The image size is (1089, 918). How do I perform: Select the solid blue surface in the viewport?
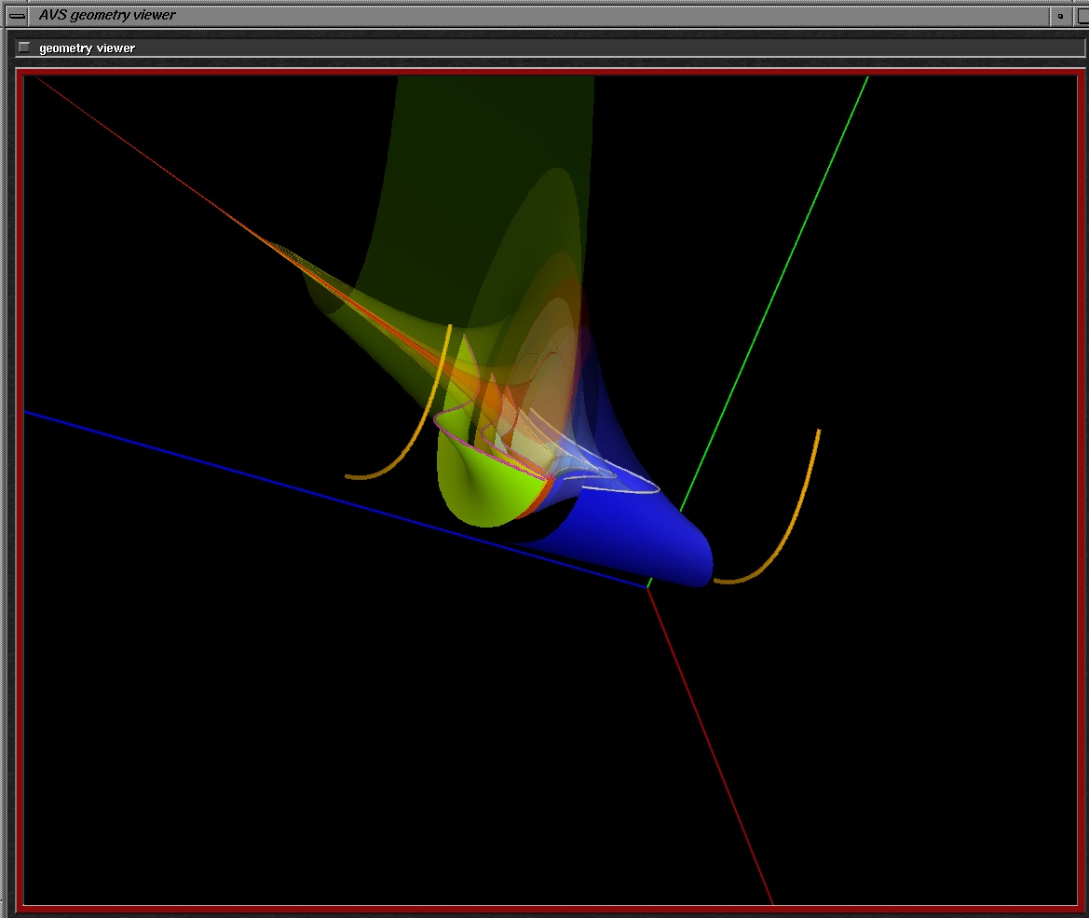pyautogui.click(x=639, y=535)
